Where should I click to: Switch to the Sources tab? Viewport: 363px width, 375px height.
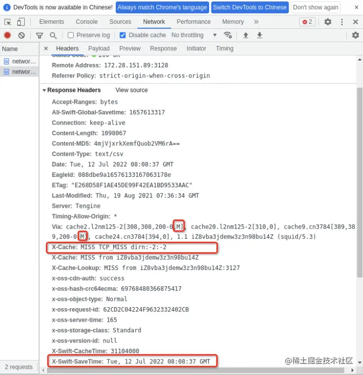click(120, 22)
